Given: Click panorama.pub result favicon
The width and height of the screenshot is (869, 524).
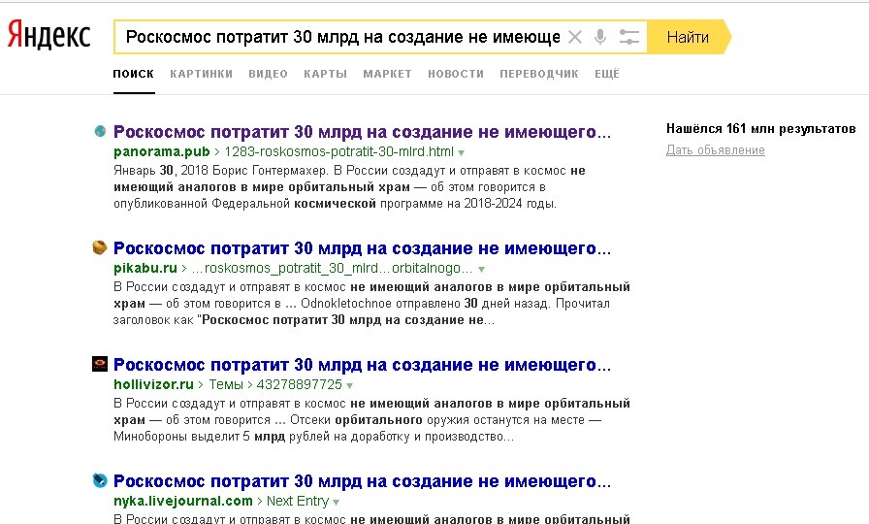Looking at the screenshot, I should (100, 131).
